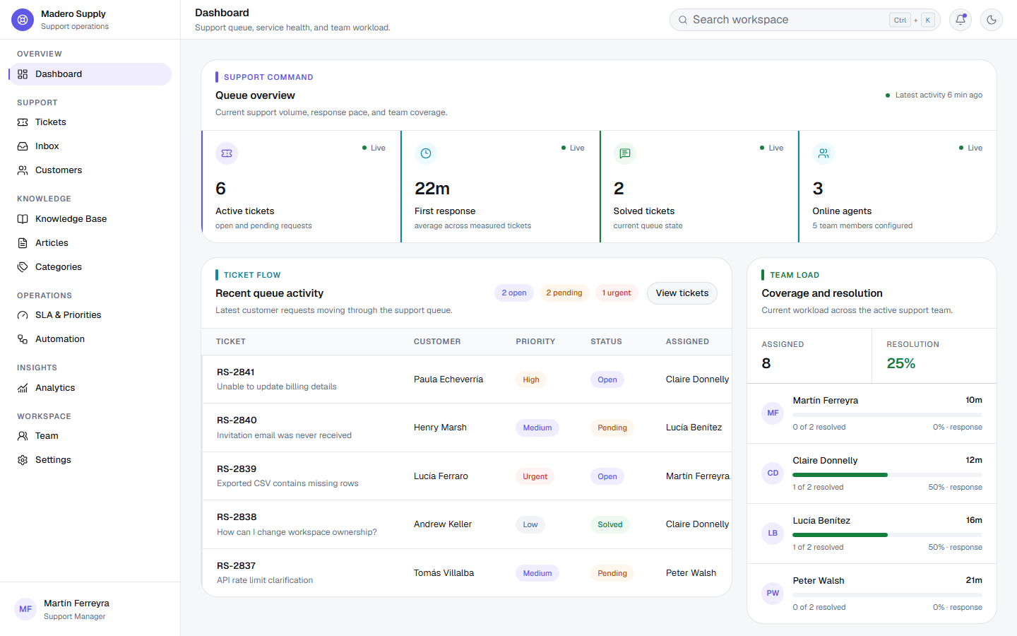The height and width of the screenshot is (636, 1017).
Task: Click the Urgent priority badge
Action: coord(535,476)
